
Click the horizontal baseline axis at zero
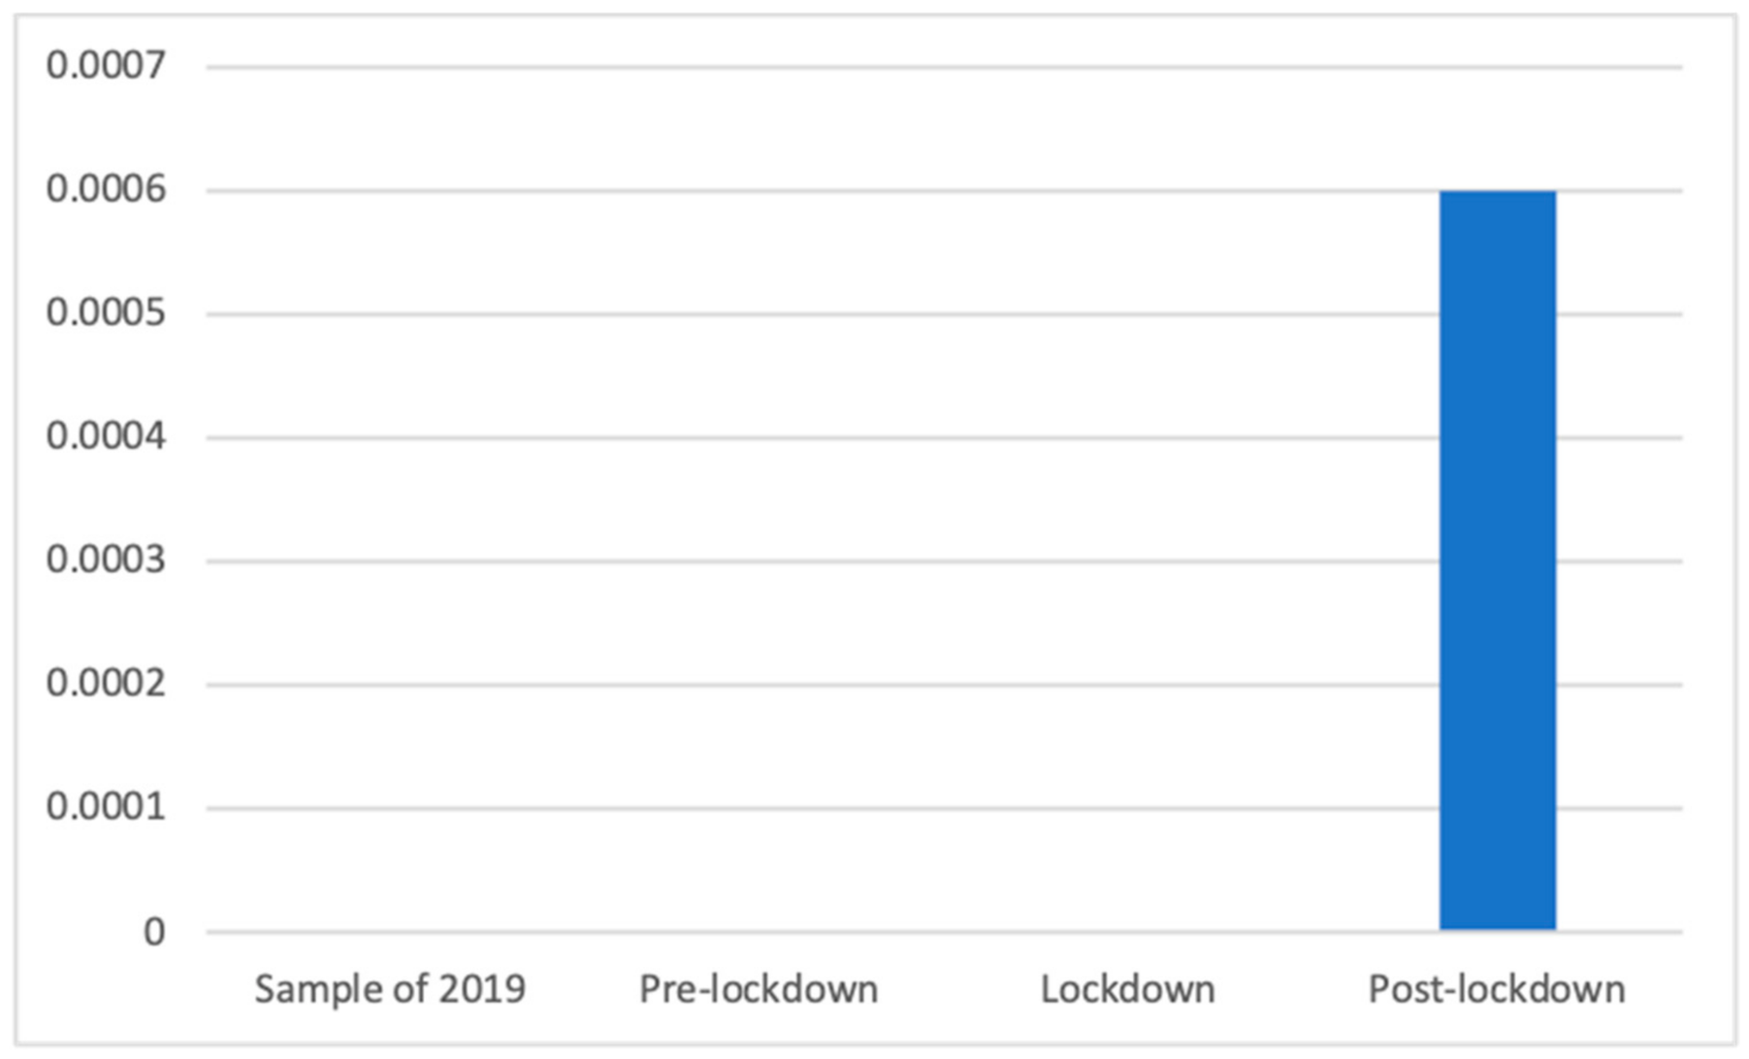click(944, 932)
